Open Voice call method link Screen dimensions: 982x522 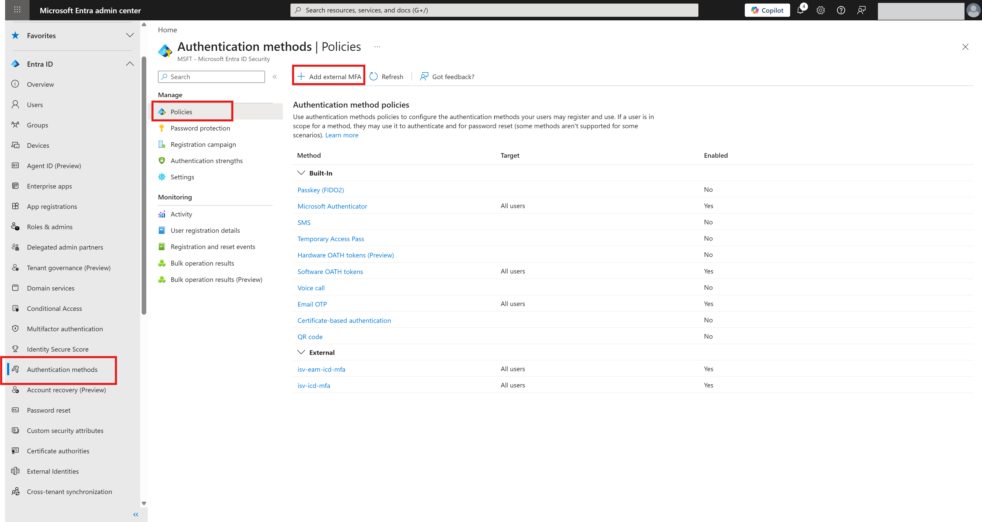311,288
